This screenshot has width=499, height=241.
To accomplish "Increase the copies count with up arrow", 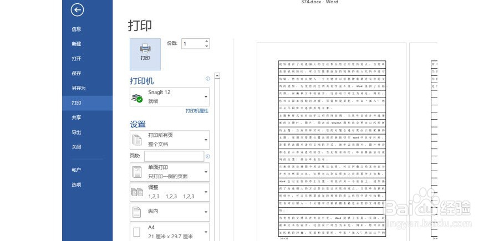I will [207, 42].
